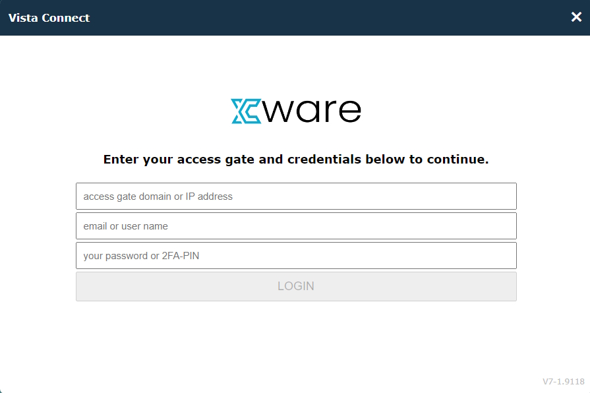Close the Vista Connect dialog
Screen dimensions: 590x393
tap(575, 17)
